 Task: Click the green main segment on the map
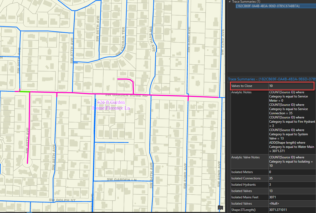25,91
